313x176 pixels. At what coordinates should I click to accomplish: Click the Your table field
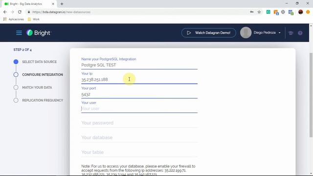139,152
